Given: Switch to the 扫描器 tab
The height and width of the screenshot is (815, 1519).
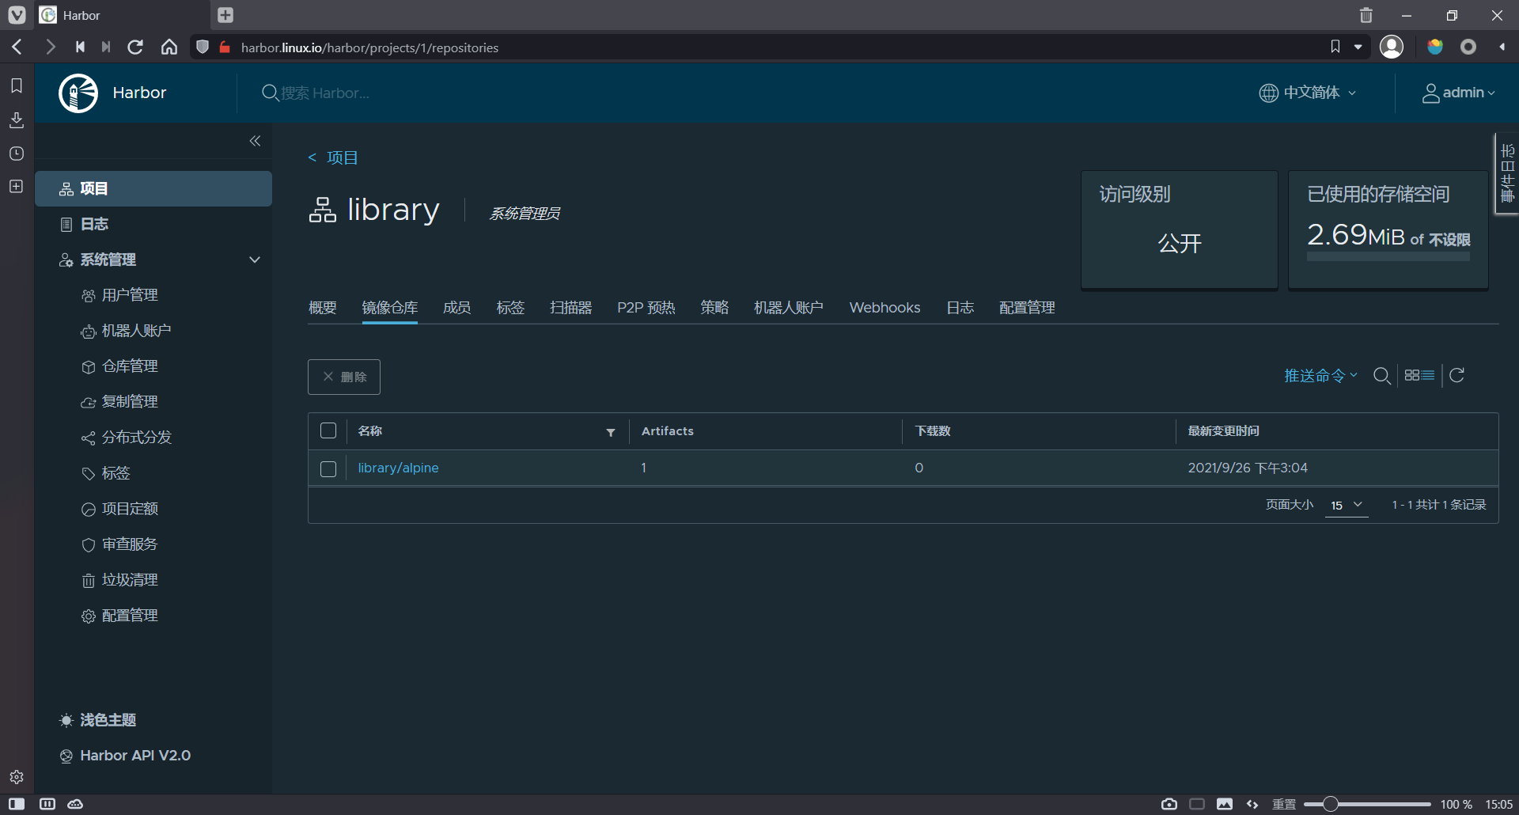Looking at the screenshot, I should pos(571,308).
